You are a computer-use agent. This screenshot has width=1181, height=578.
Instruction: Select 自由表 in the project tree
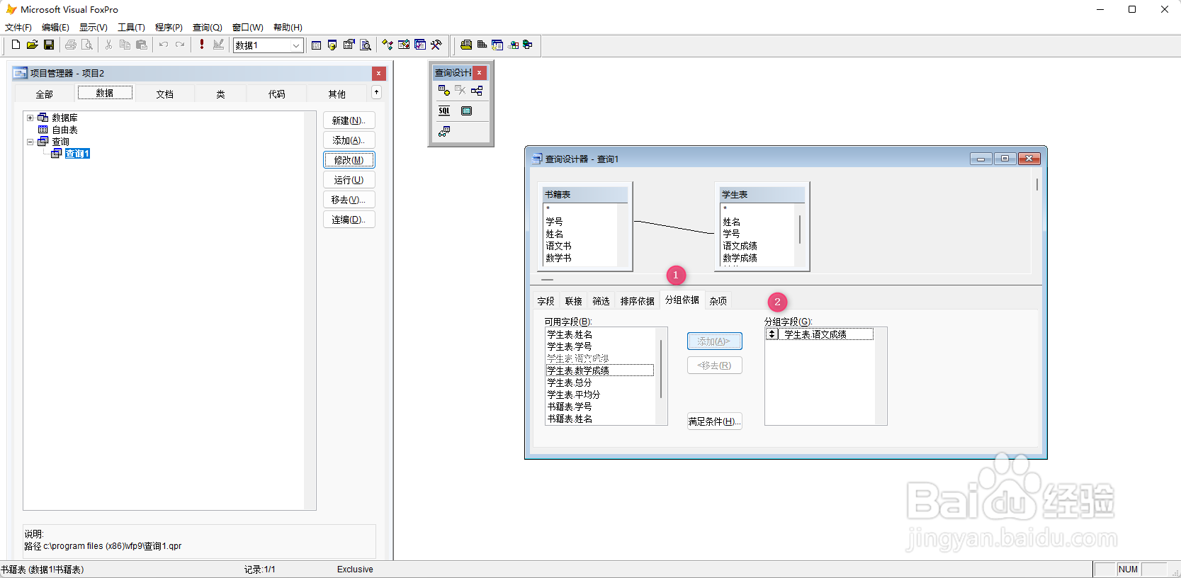64,130
